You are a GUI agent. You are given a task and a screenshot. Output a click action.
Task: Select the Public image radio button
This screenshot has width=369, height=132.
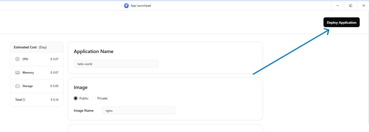click(76, 98)
